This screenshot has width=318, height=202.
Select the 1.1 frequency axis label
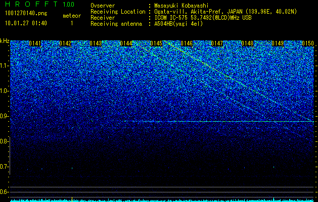(5, 66)
